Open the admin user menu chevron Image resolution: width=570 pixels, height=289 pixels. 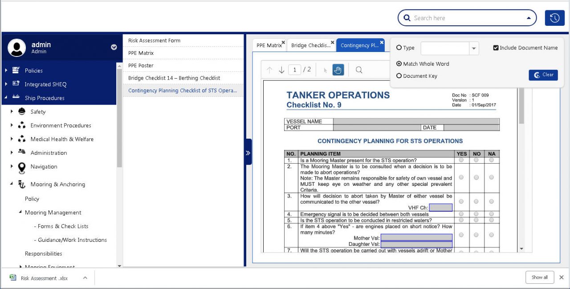tap(114, 47)
